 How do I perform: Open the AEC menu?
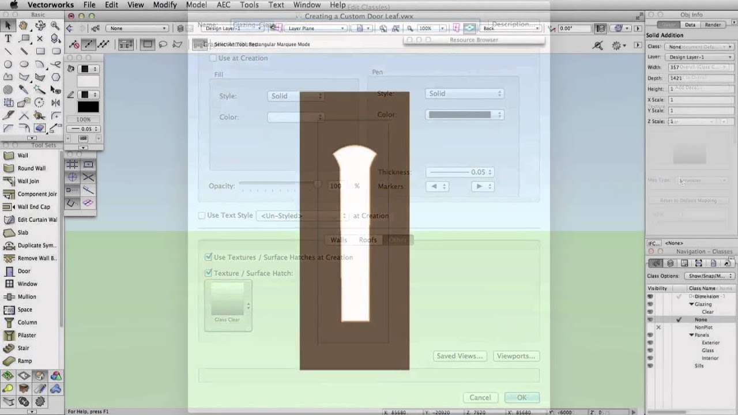click(223, 5)
